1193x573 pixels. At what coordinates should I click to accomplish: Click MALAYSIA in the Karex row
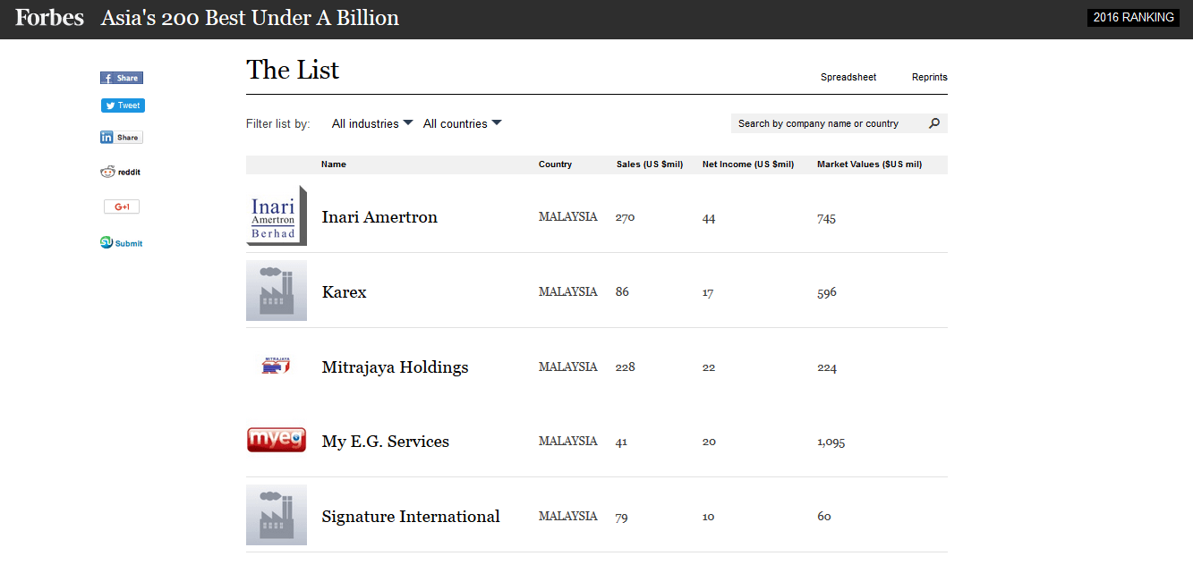[567, 291]
